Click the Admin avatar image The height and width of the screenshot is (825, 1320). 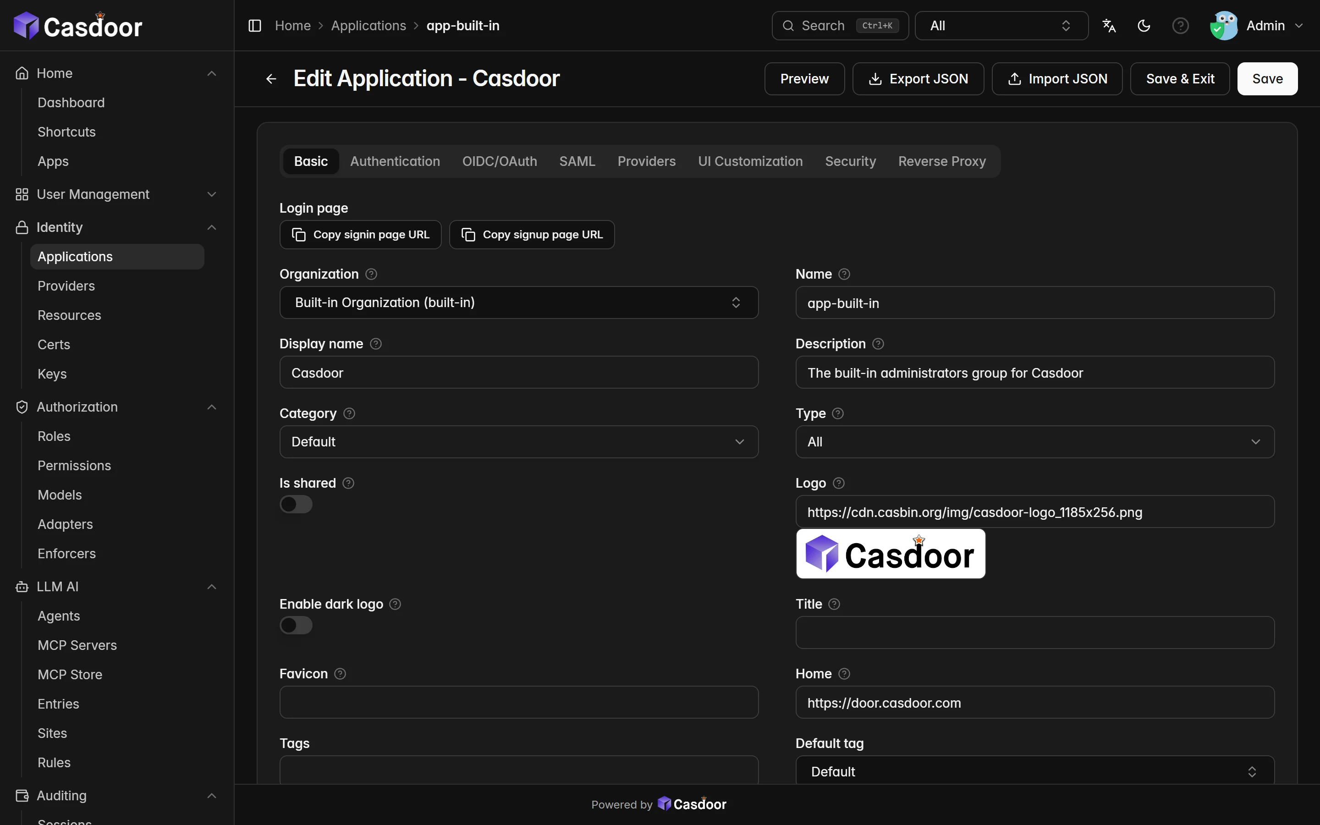[x=1223, y=26]
